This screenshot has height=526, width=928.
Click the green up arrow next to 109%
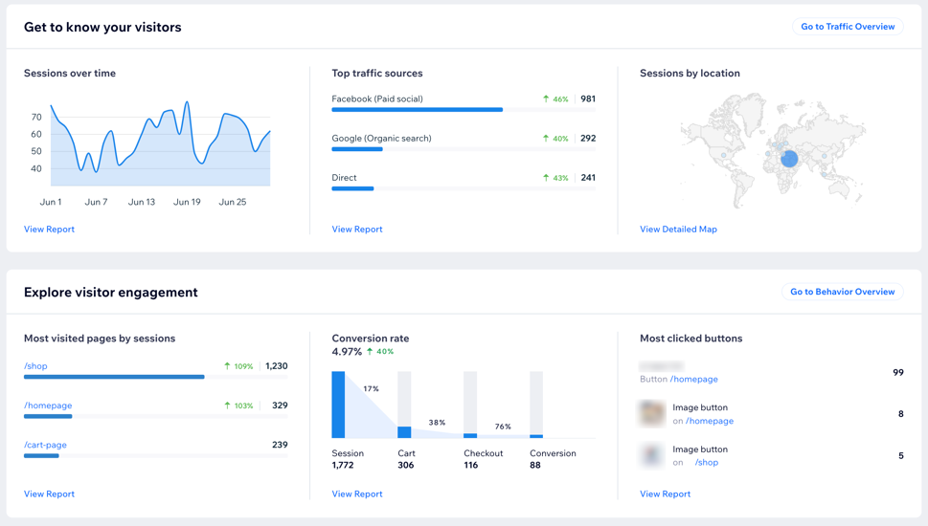pos(227,366)
